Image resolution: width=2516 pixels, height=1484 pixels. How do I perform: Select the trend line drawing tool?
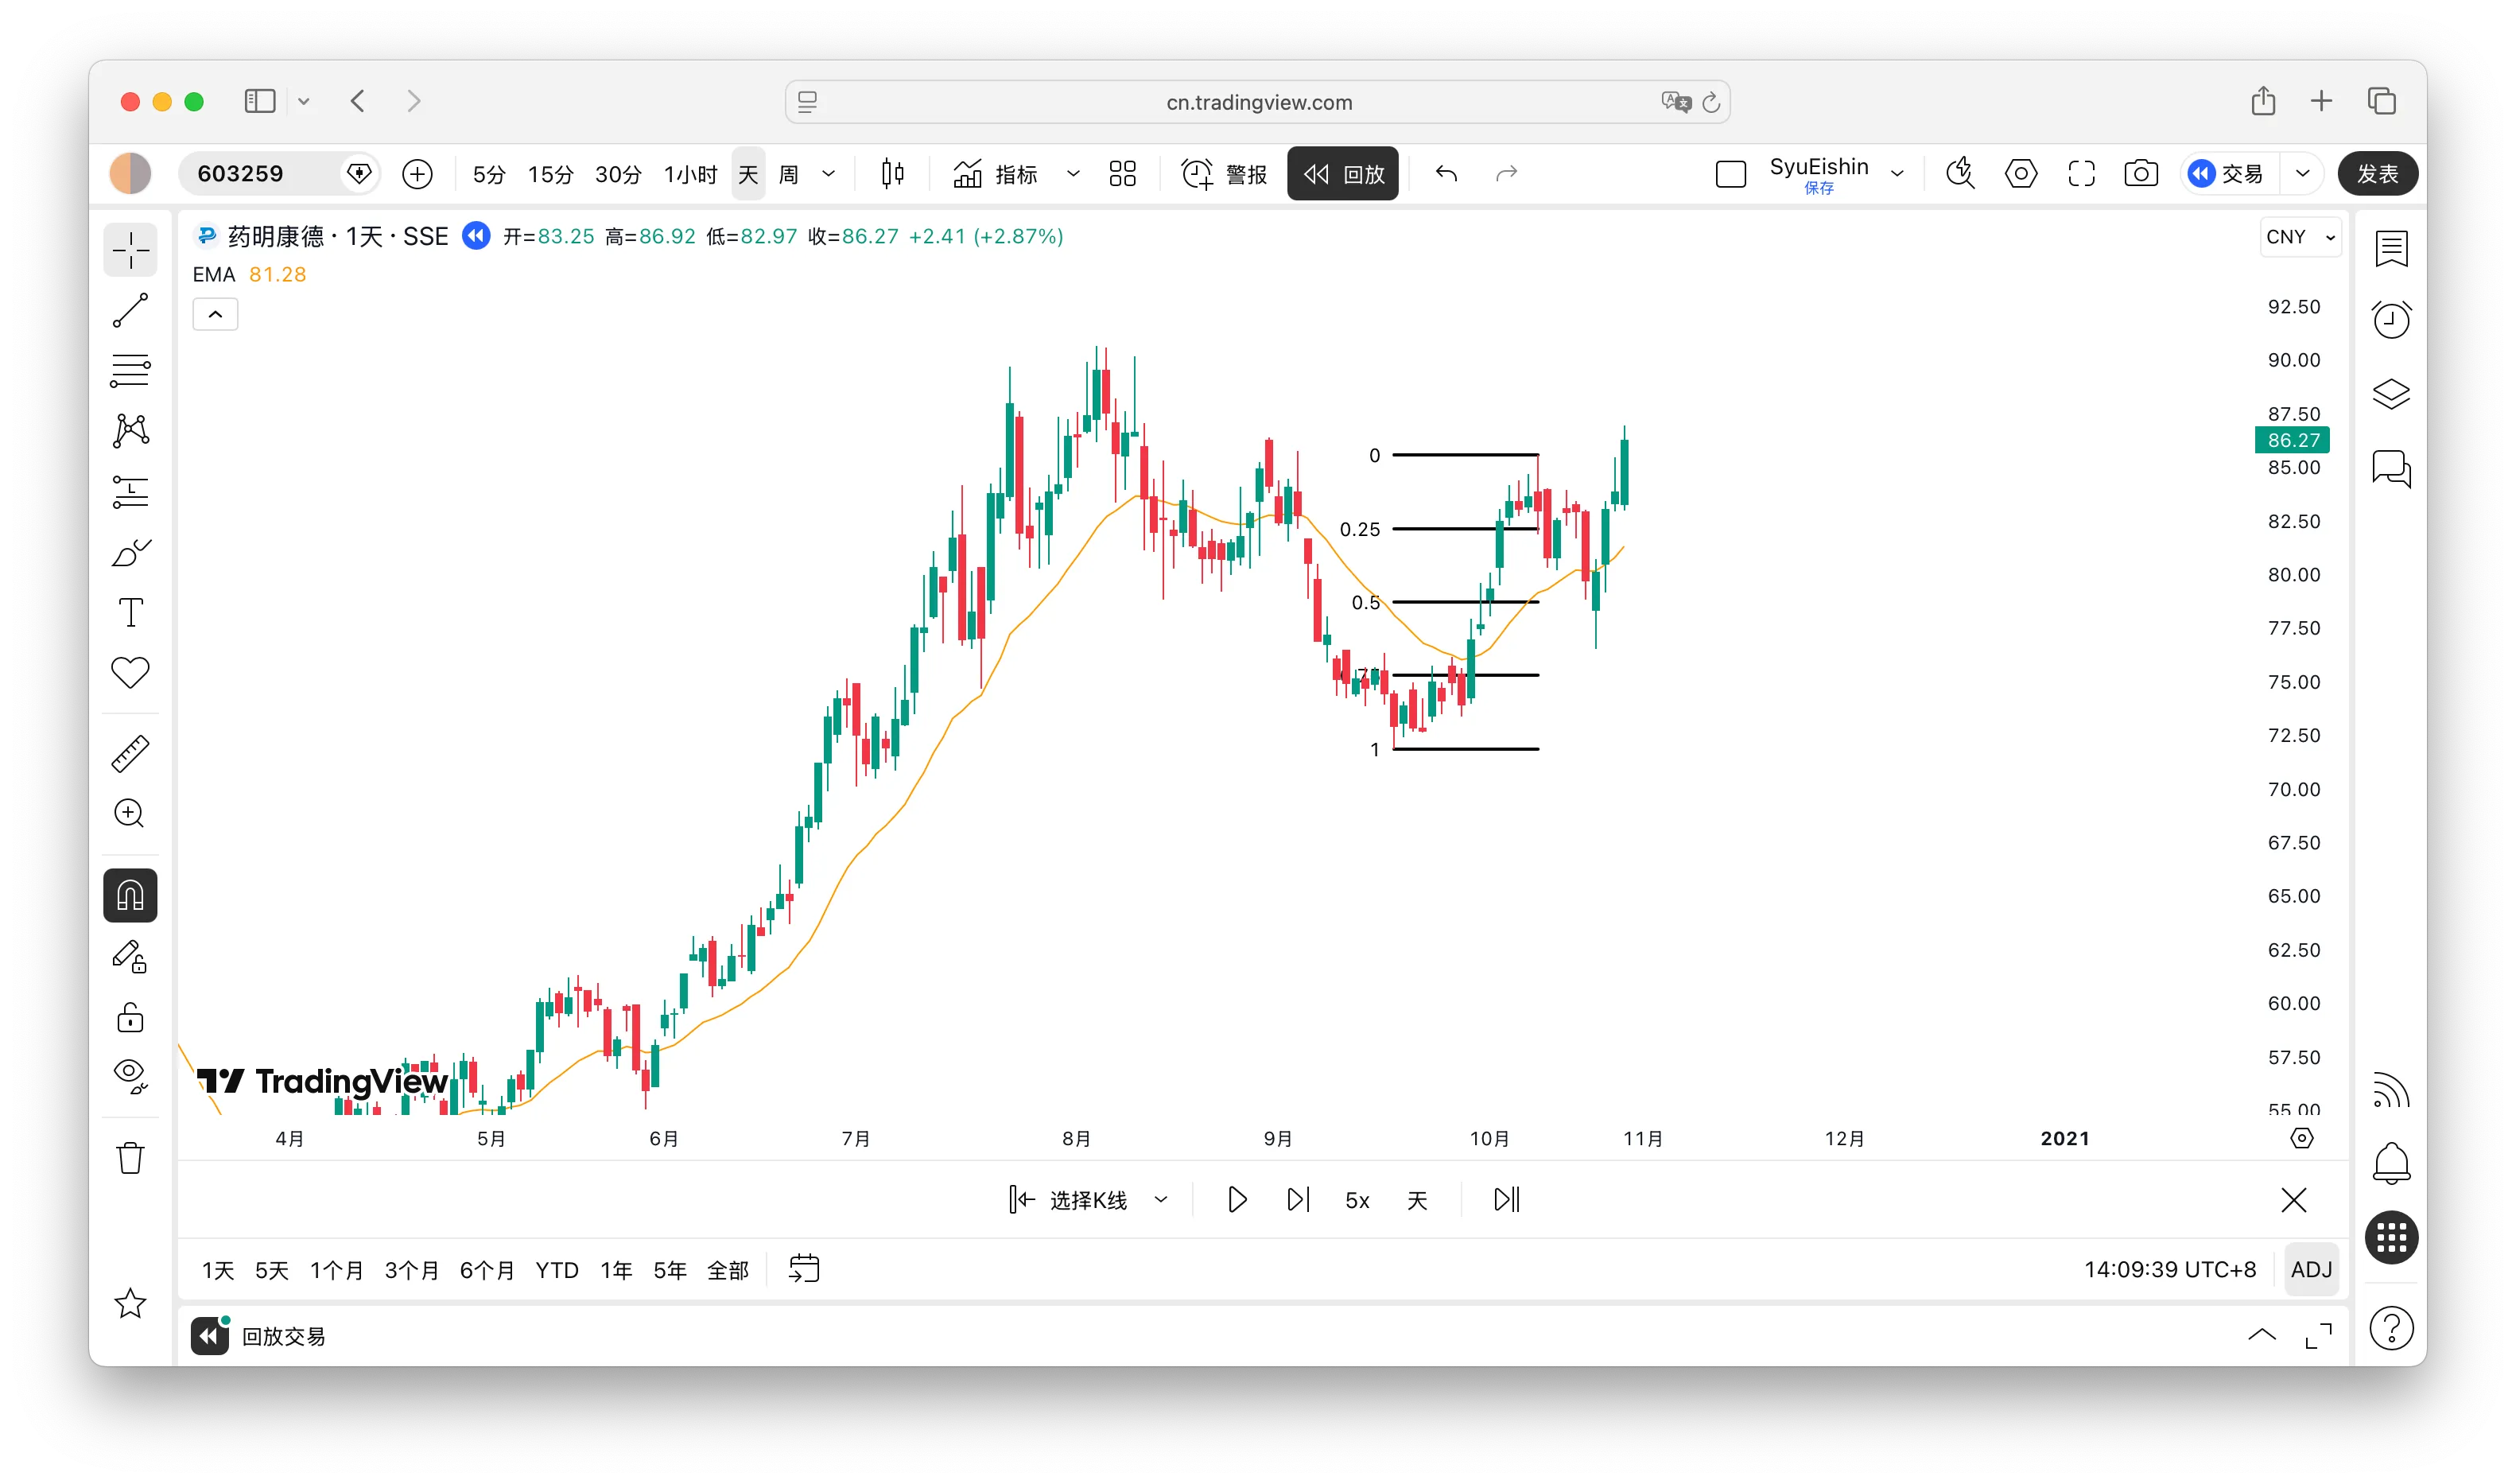[131, 310]
